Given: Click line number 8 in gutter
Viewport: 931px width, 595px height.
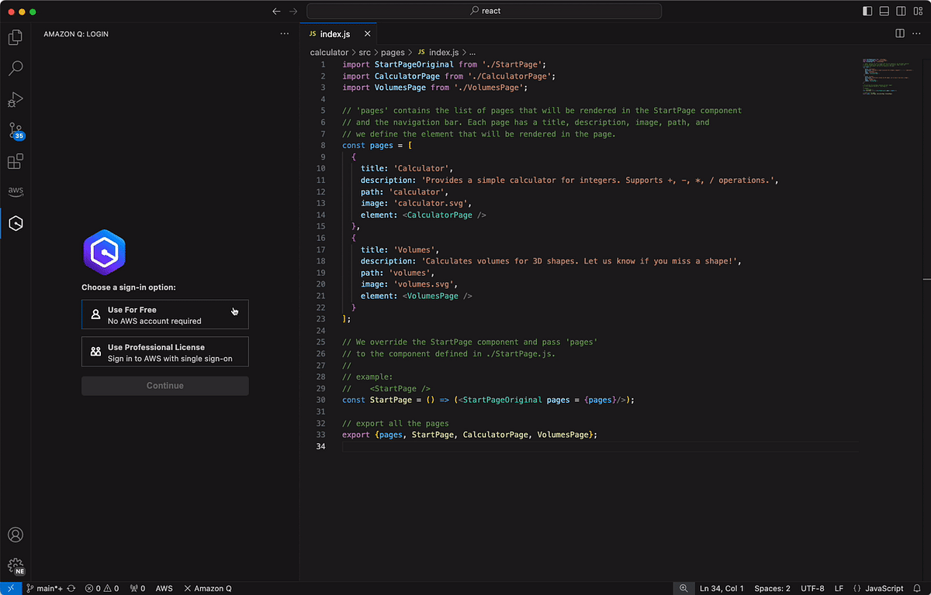Looking at the screenshot, I should (x=323, y=146).
